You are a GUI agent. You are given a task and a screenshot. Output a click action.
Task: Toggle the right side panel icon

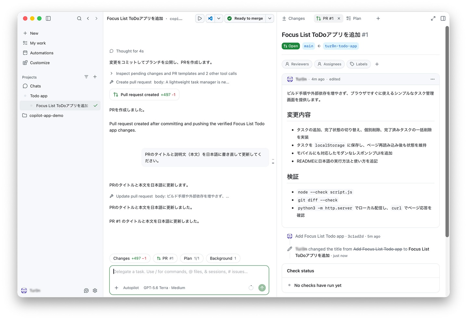[443, 18]
